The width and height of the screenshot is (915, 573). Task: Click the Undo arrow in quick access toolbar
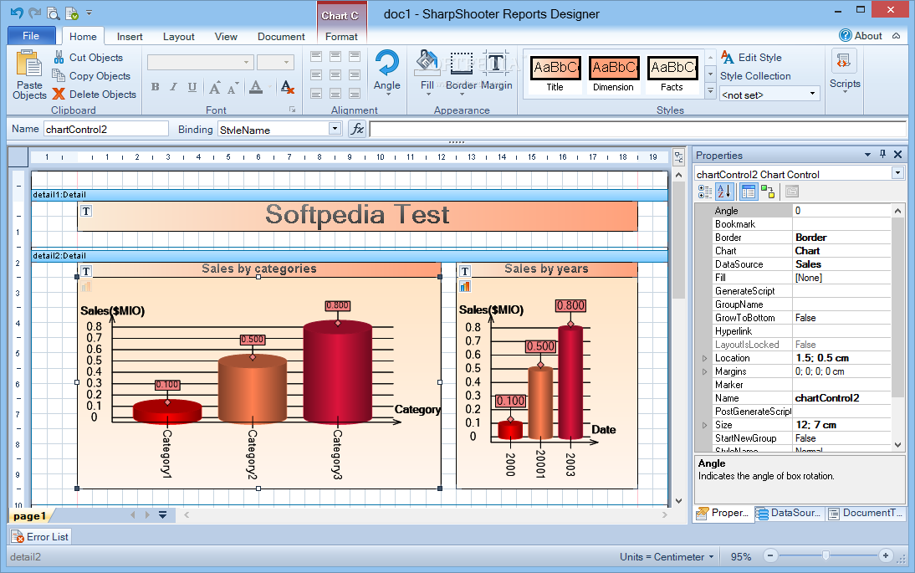tap(17, 13)
